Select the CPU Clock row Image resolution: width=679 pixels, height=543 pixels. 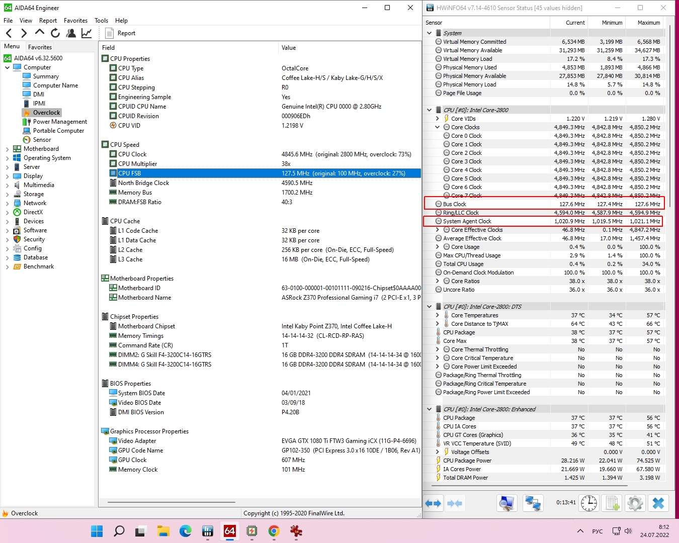[260, 154]
